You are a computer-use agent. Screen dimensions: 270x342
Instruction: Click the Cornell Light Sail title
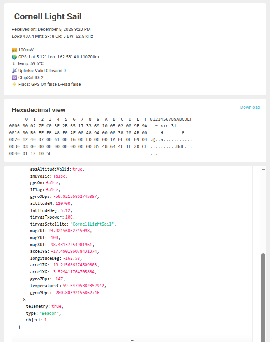pos(48,16)
